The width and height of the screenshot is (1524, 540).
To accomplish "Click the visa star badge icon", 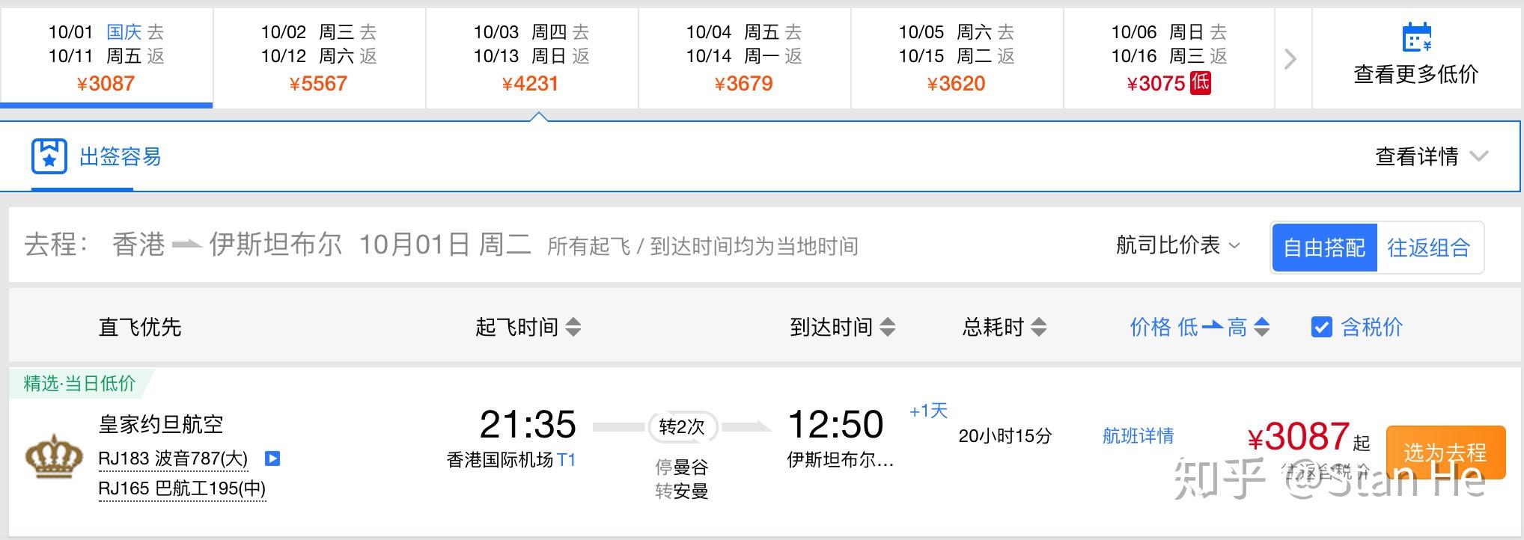I will (x=49, y=156).
